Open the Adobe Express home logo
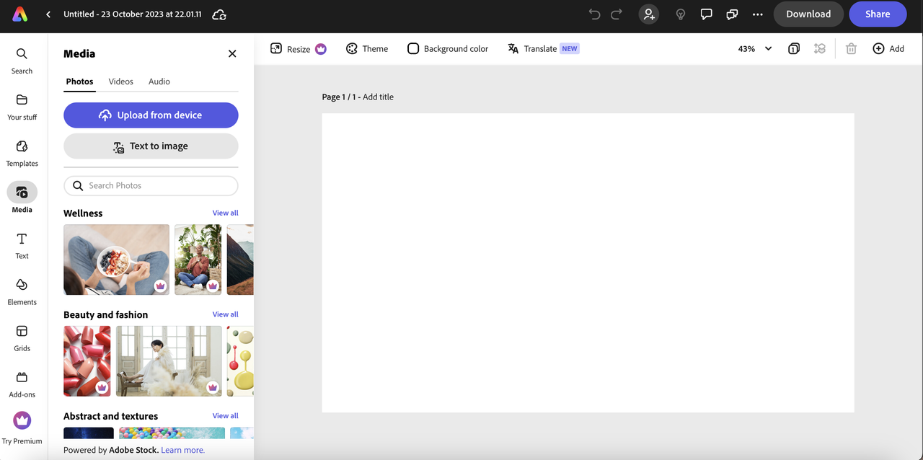This screenshot has height=460, width=923. (20, 14)
